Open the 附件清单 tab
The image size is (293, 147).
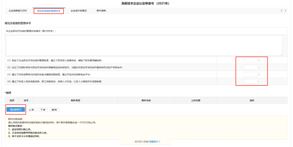101,11
